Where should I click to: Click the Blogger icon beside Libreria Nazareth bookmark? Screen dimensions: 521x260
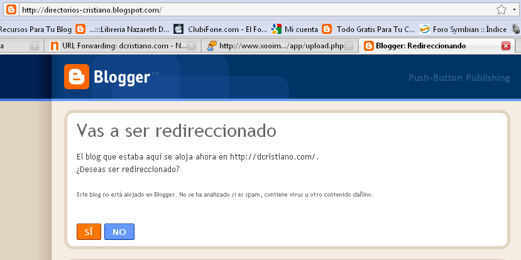click(x=80, y=30)
